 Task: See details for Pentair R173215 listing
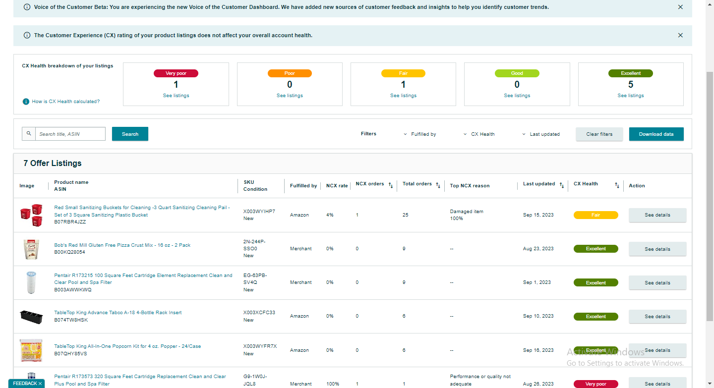pos(657,282)
